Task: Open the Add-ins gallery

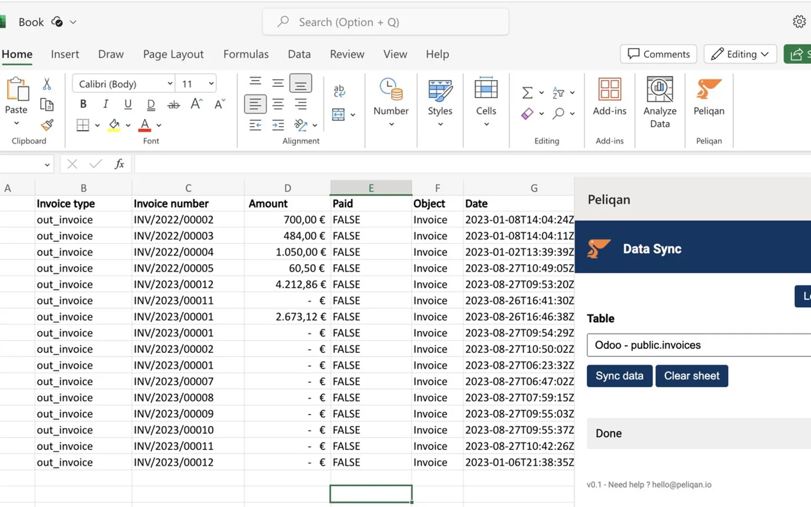Action: [609, 97]
